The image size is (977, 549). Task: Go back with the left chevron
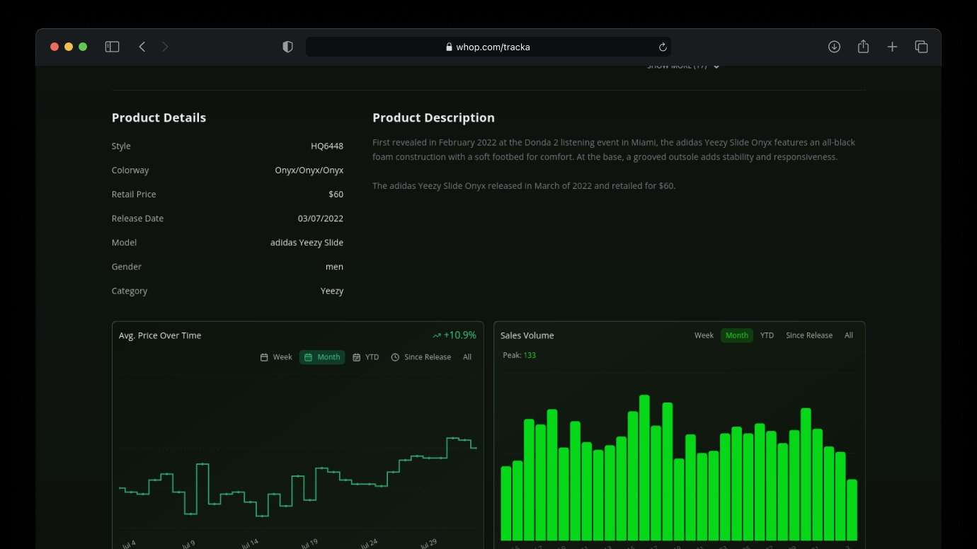[142, 47]
